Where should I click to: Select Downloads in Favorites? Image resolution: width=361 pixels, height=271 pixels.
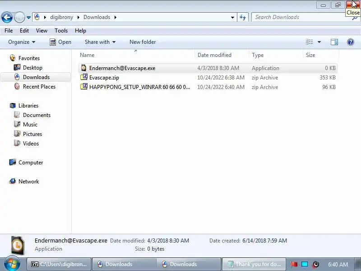coord(36,77)
